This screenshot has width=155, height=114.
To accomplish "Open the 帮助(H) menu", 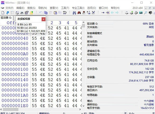I will [115, 8].
